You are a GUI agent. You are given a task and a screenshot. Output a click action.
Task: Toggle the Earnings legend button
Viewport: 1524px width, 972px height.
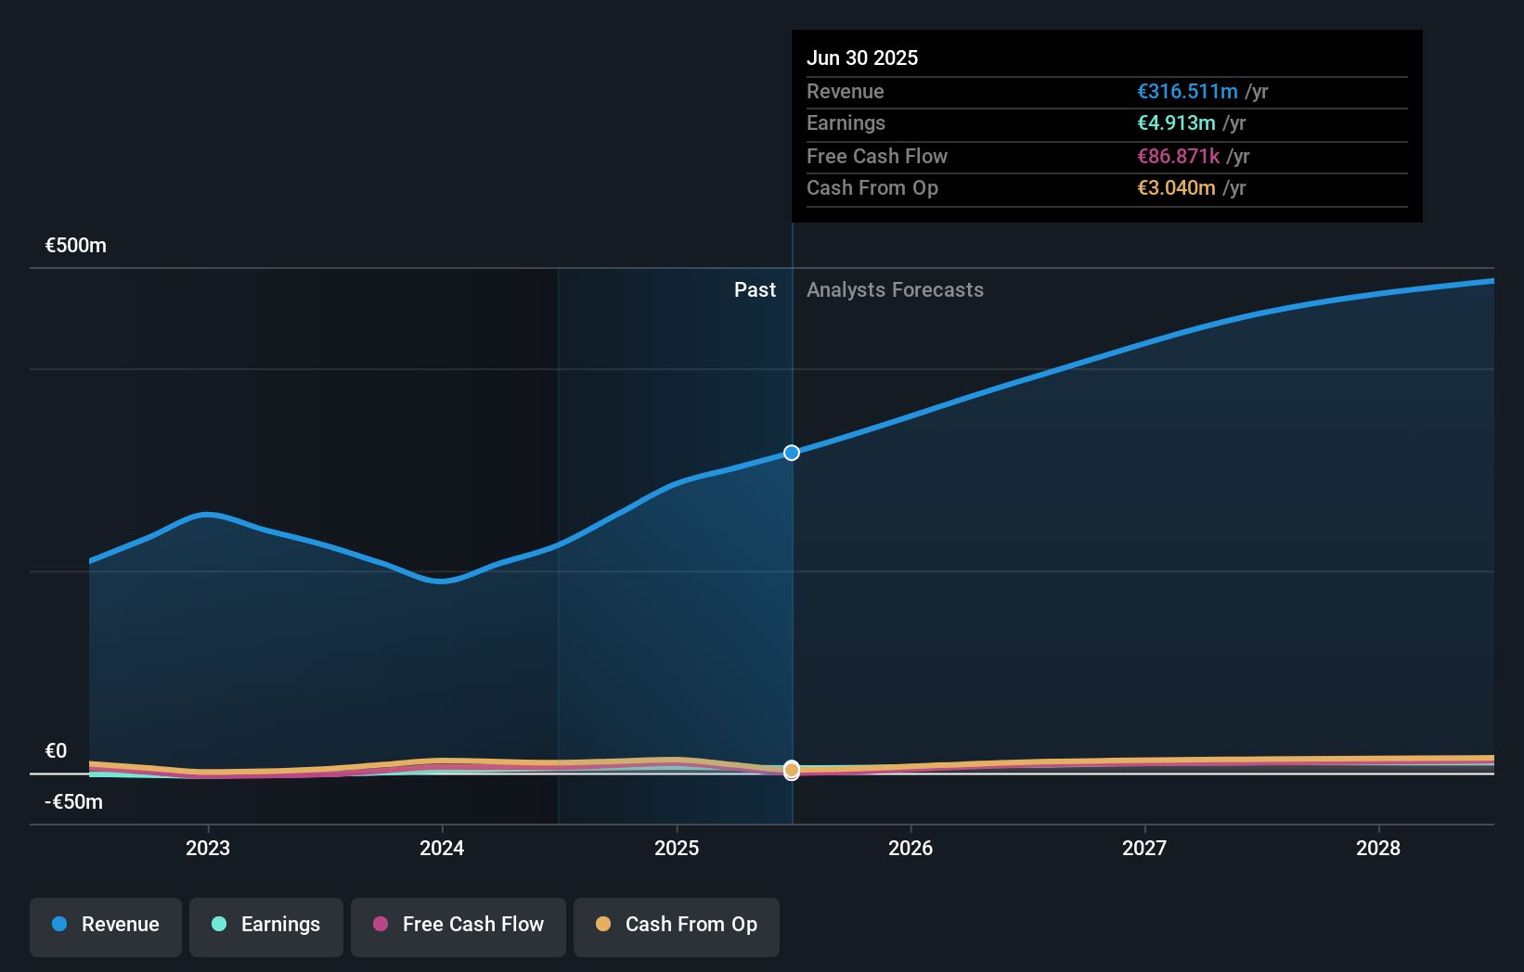(266, 927)
